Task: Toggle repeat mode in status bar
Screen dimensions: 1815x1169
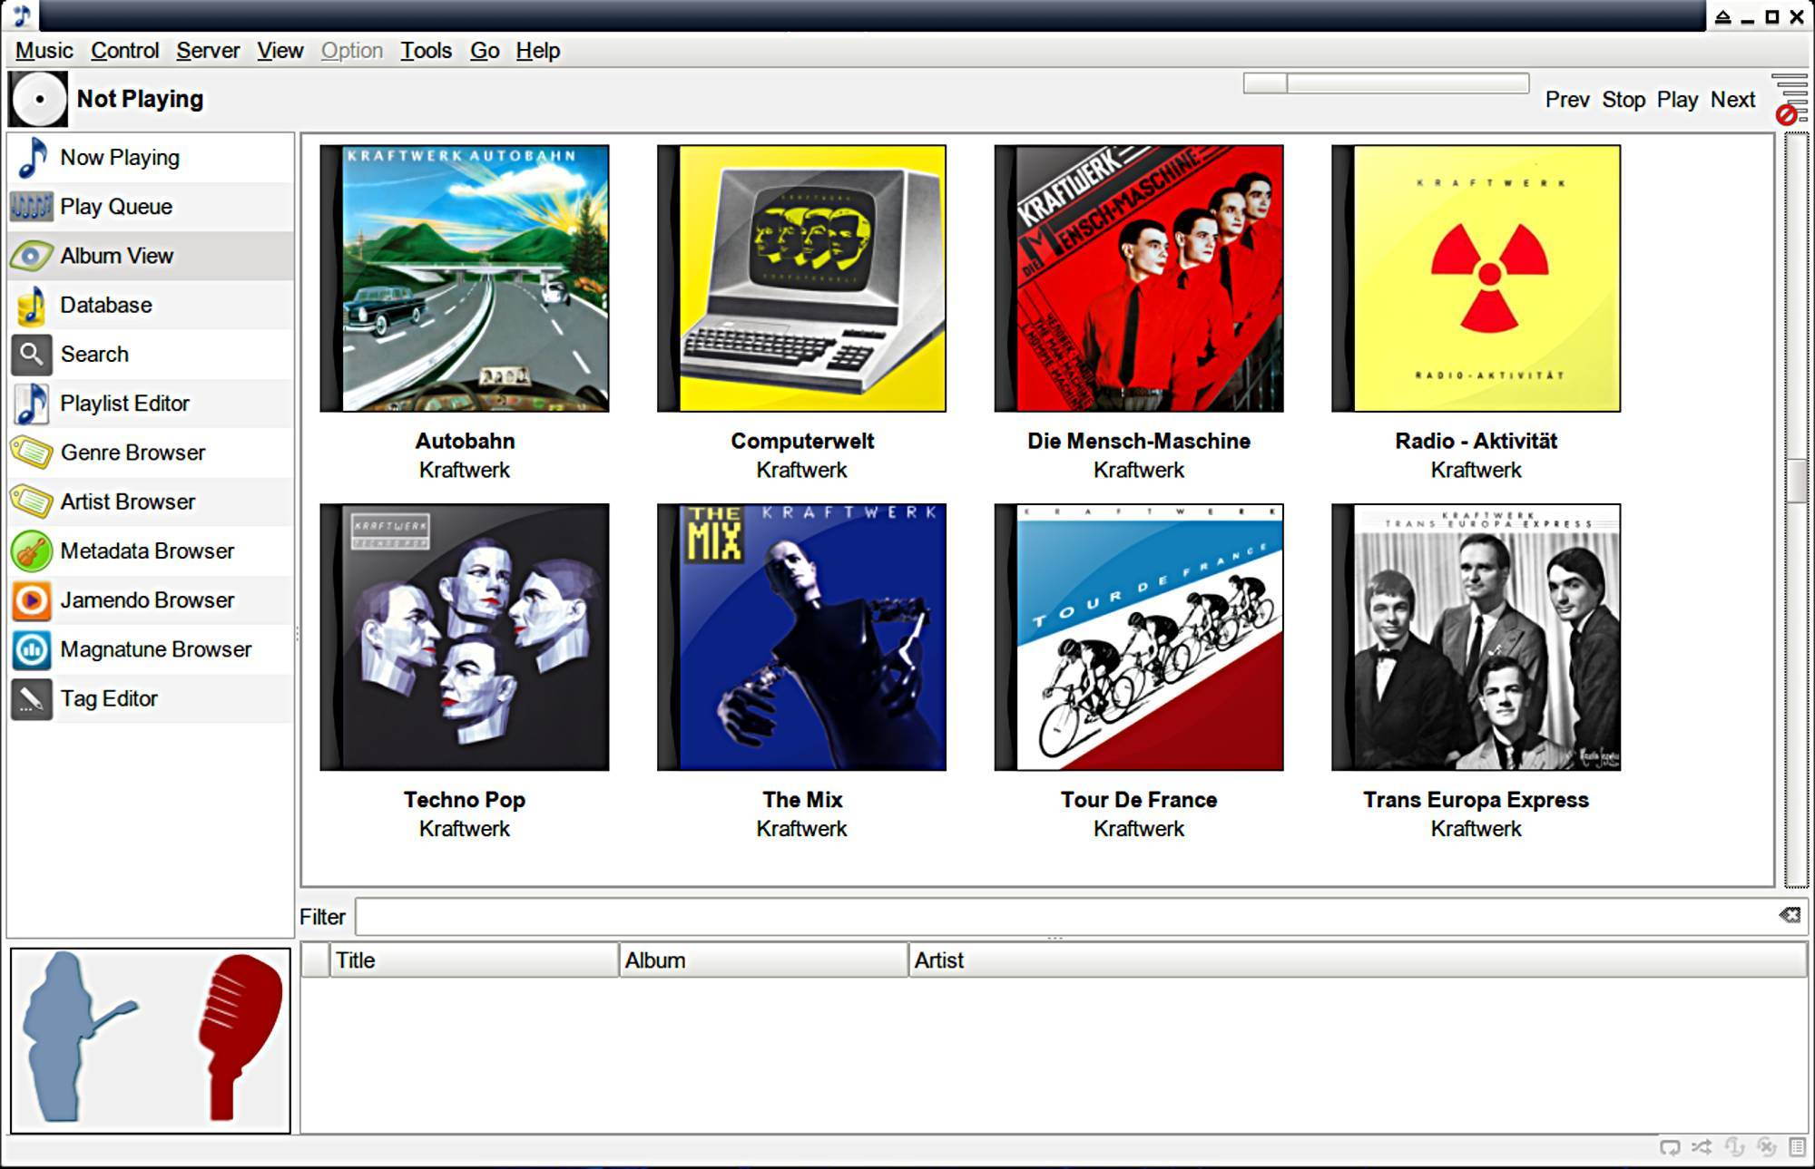Action: (x=1670, y=1148)
